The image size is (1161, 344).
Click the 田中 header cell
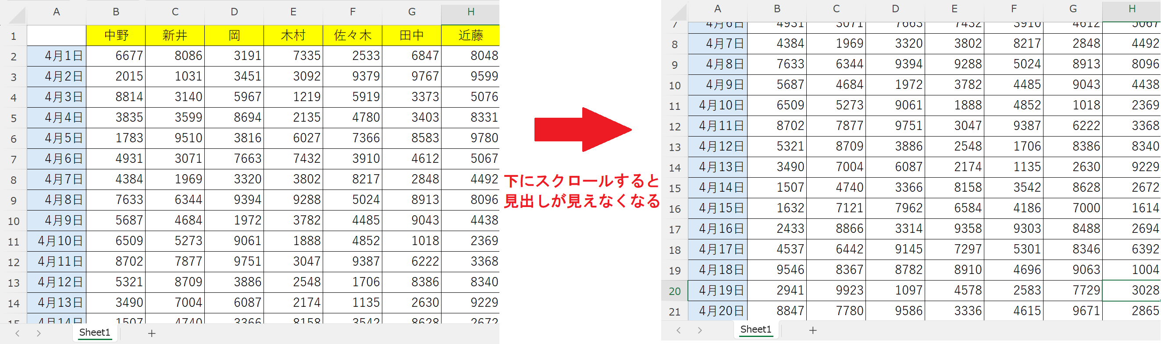click(412, 35)
